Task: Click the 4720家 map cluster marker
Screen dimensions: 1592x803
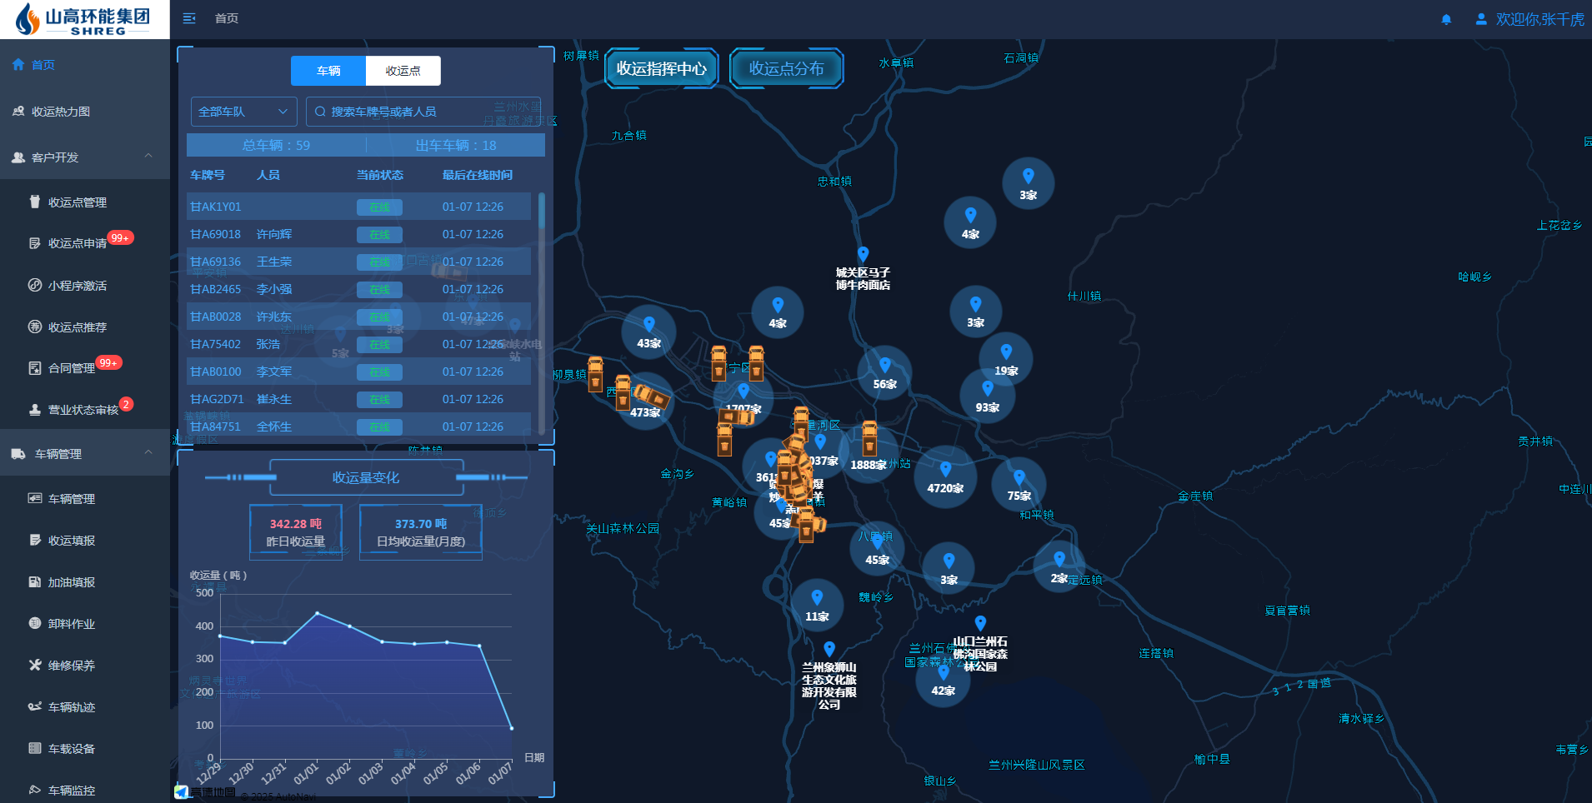Action: [x=945, y=477]
